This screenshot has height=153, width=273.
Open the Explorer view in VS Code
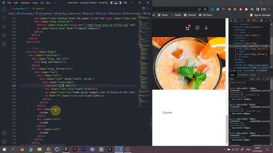click(4, 9)
